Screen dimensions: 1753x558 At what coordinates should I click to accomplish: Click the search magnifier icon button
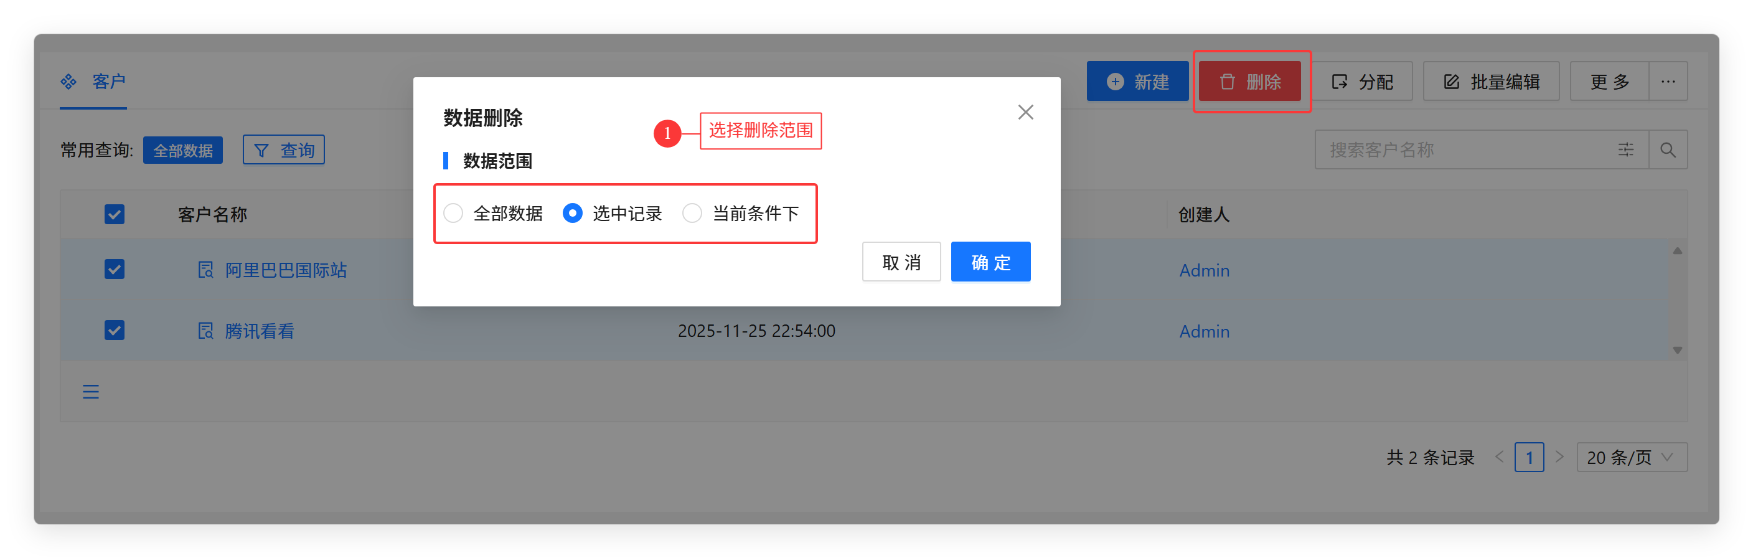pos(1667,149)
